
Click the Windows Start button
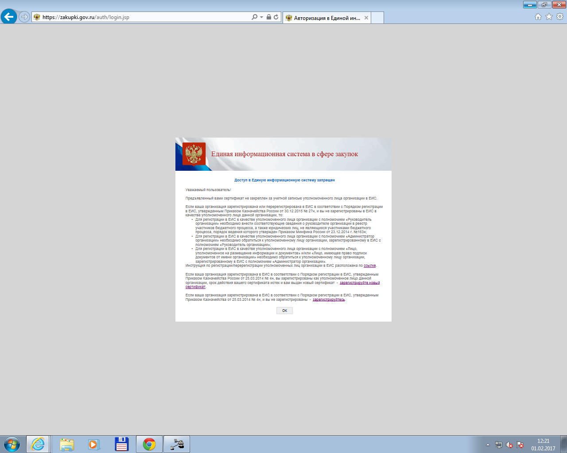[x=12, y=444]
